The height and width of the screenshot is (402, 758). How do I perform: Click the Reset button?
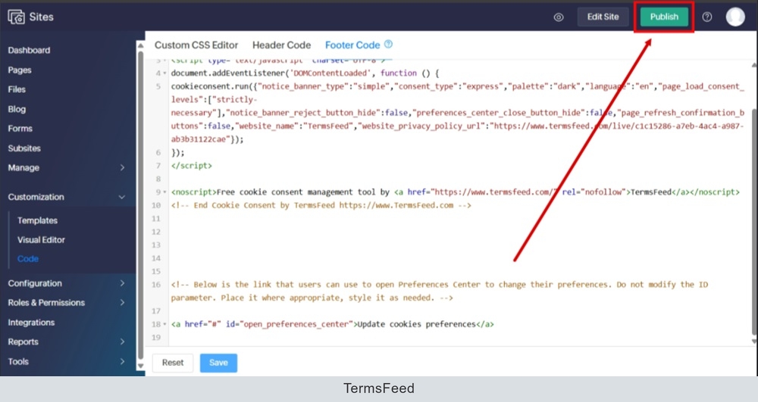click(x=173, y=363)
